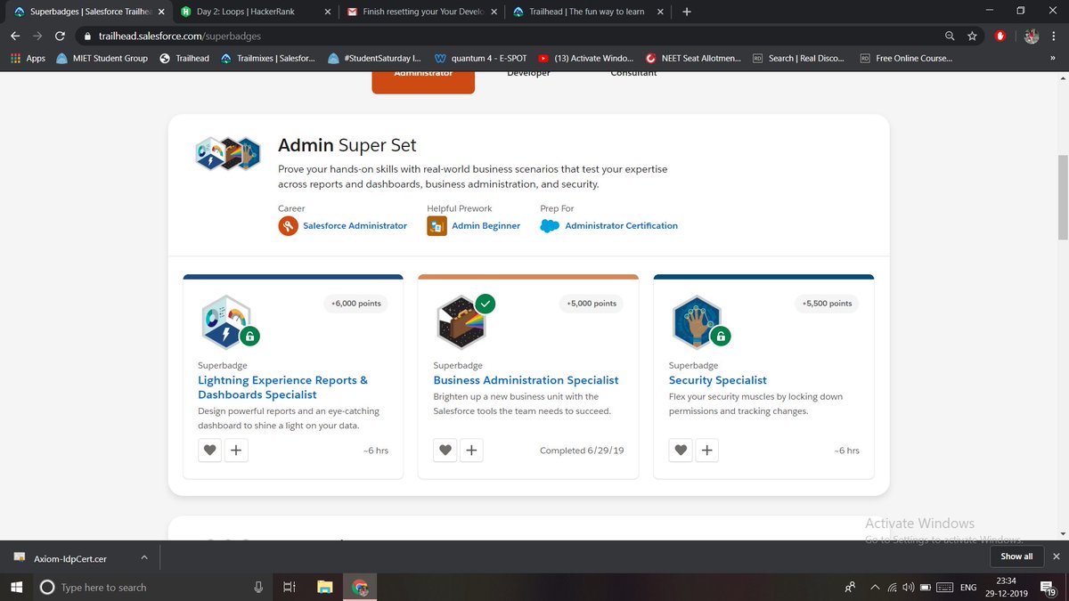Viewport: 1069px width, 601px height.
Task: Bookmark this page with the star icon
Action: [972, 36]
